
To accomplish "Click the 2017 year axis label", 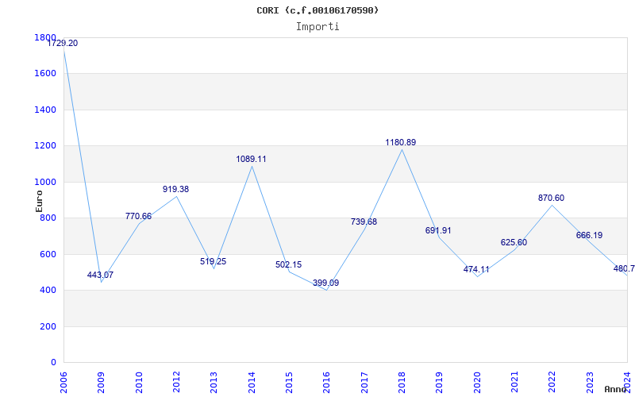I will click(364, 383).
